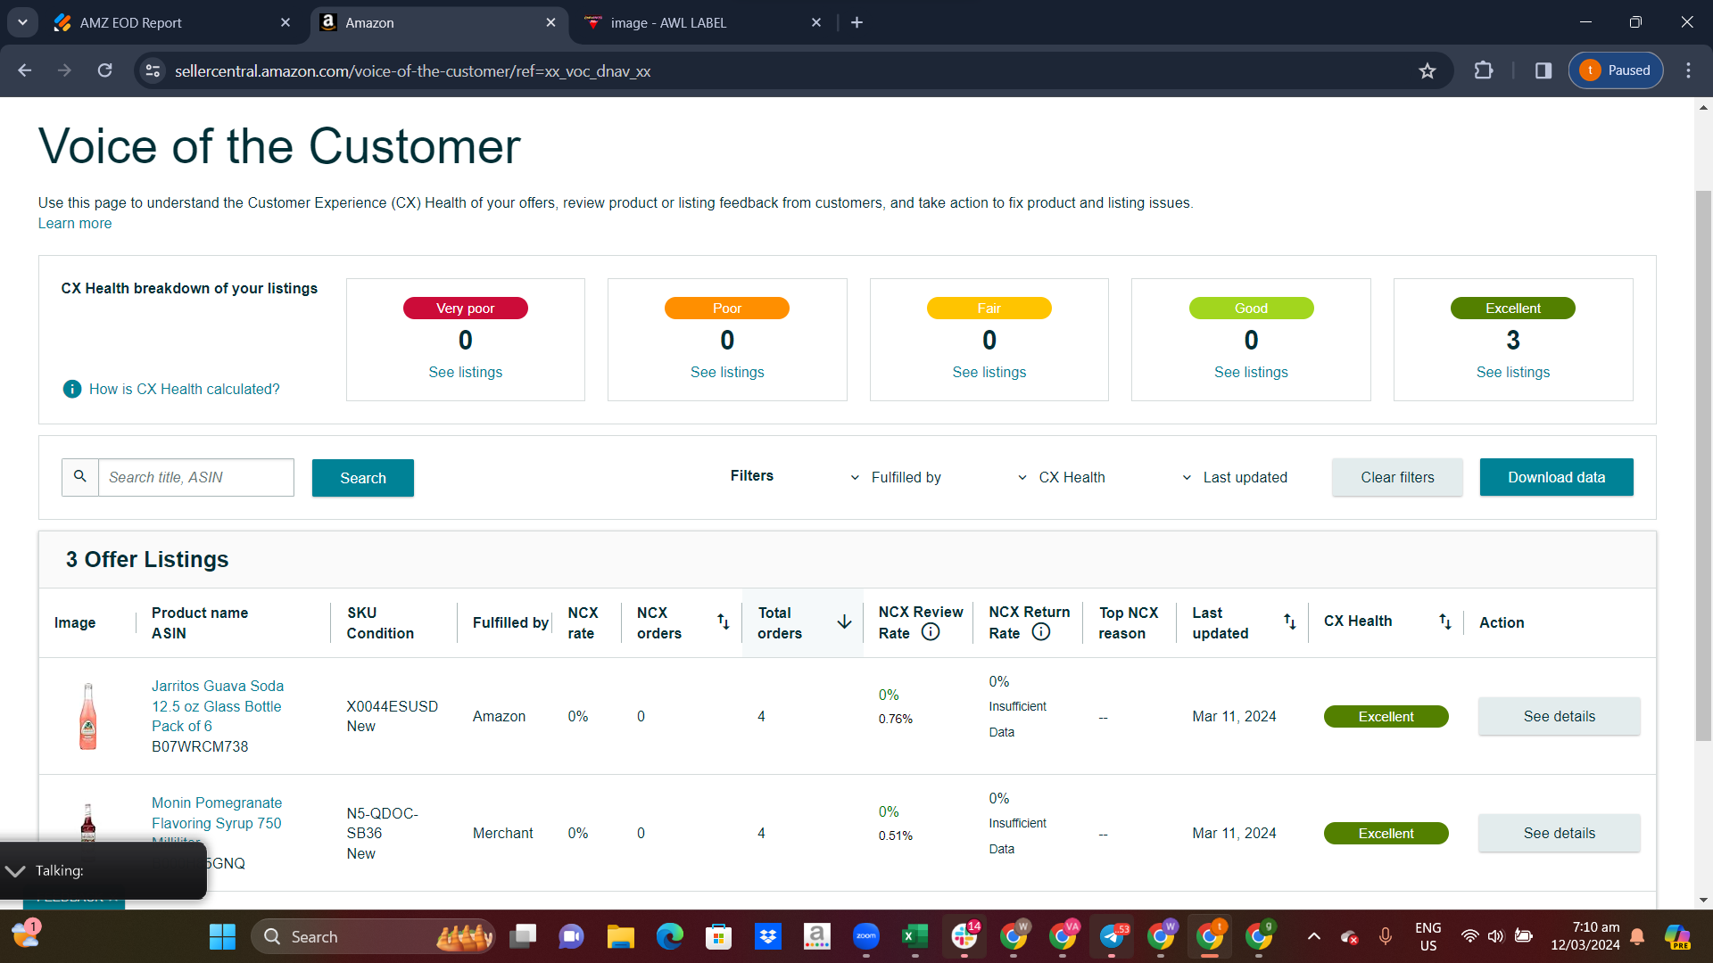Viewport: 1713px width, 963px height.
Task: Open the Chrome three-dot menu
Action: pyautogui.click(x=1688, y=70)
